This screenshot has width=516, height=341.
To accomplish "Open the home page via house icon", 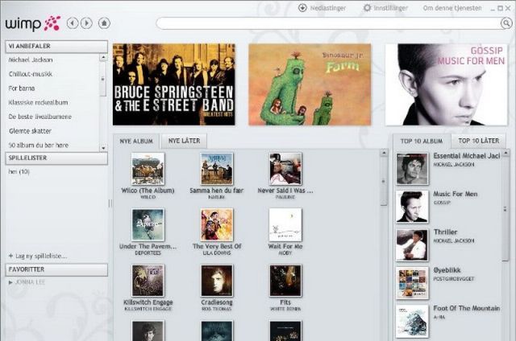I will [104, 23].
